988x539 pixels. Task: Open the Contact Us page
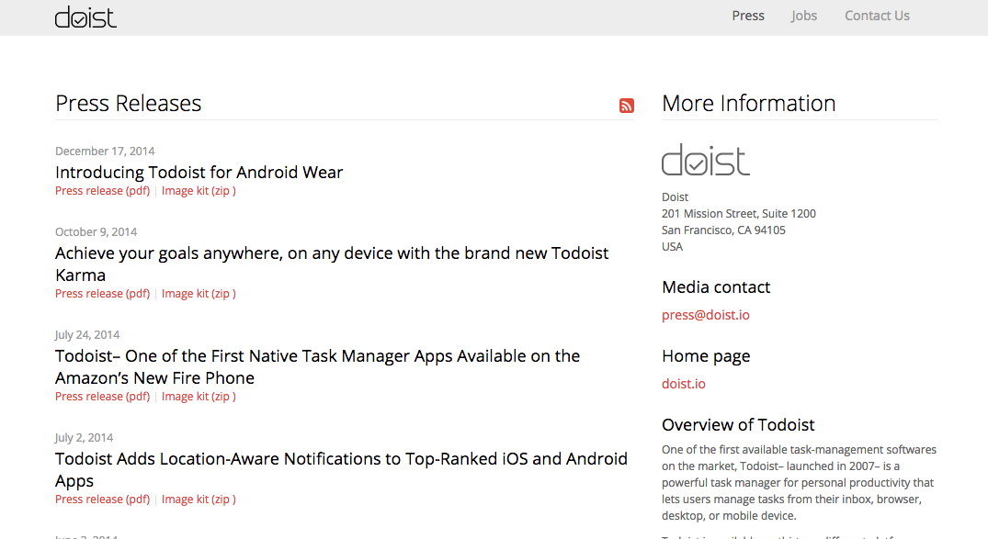pos(877,16)
